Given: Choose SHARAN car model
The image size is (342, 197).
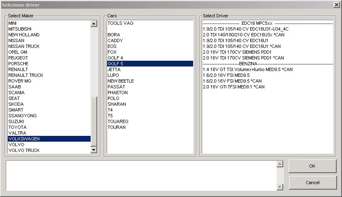Looking at the screenshot, I should pyautogui.click(x=150, y=104).
